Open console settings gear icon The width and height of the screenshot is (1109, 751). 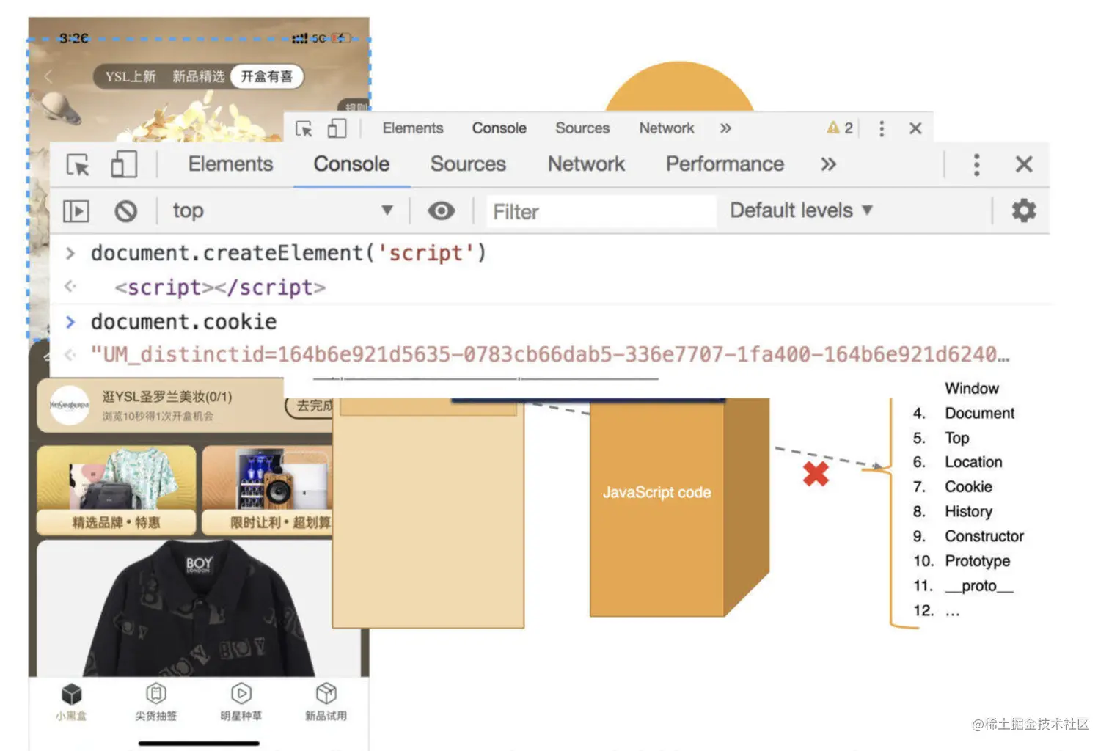(x=1024, y=211)
